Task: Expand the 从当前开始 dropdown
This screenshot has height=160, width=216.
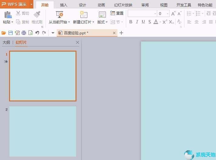Action: (69, 22)
